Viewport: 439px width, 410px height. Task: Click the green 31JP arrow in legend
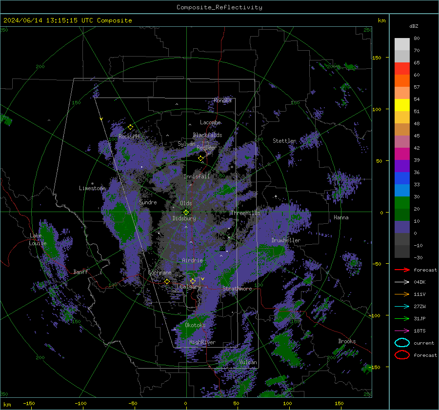(402, 318)
